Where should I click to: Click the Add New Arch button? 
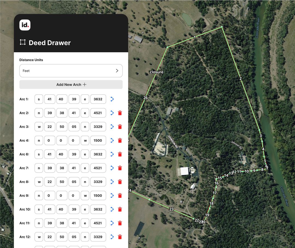tap(71, 84)
